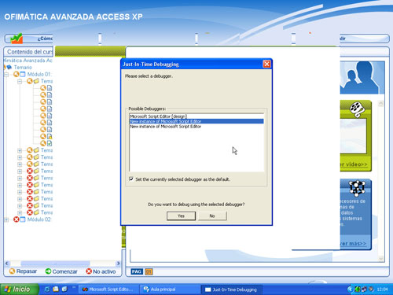393x295 pixels.
Task: Click the content pane scroll up arrow
Action: [380, 104]
